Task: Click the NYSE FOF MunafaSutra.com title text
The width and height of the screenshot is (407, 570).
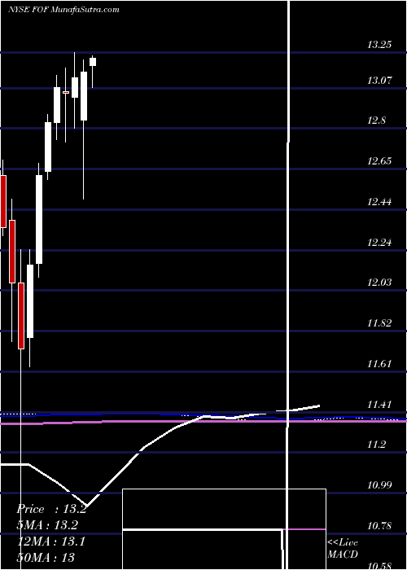Action: click(x=64, y=10)
